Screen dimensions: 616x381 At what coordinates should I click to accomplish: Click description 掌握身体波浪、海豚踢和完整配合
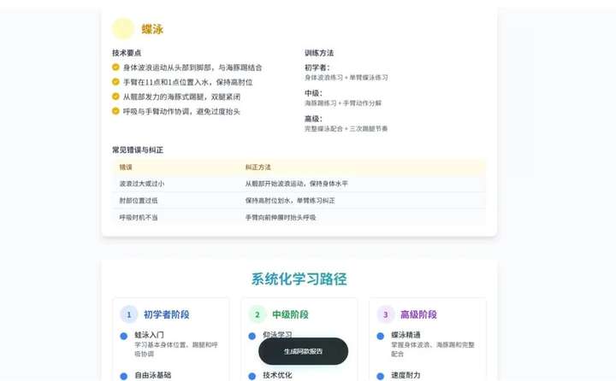433,349
